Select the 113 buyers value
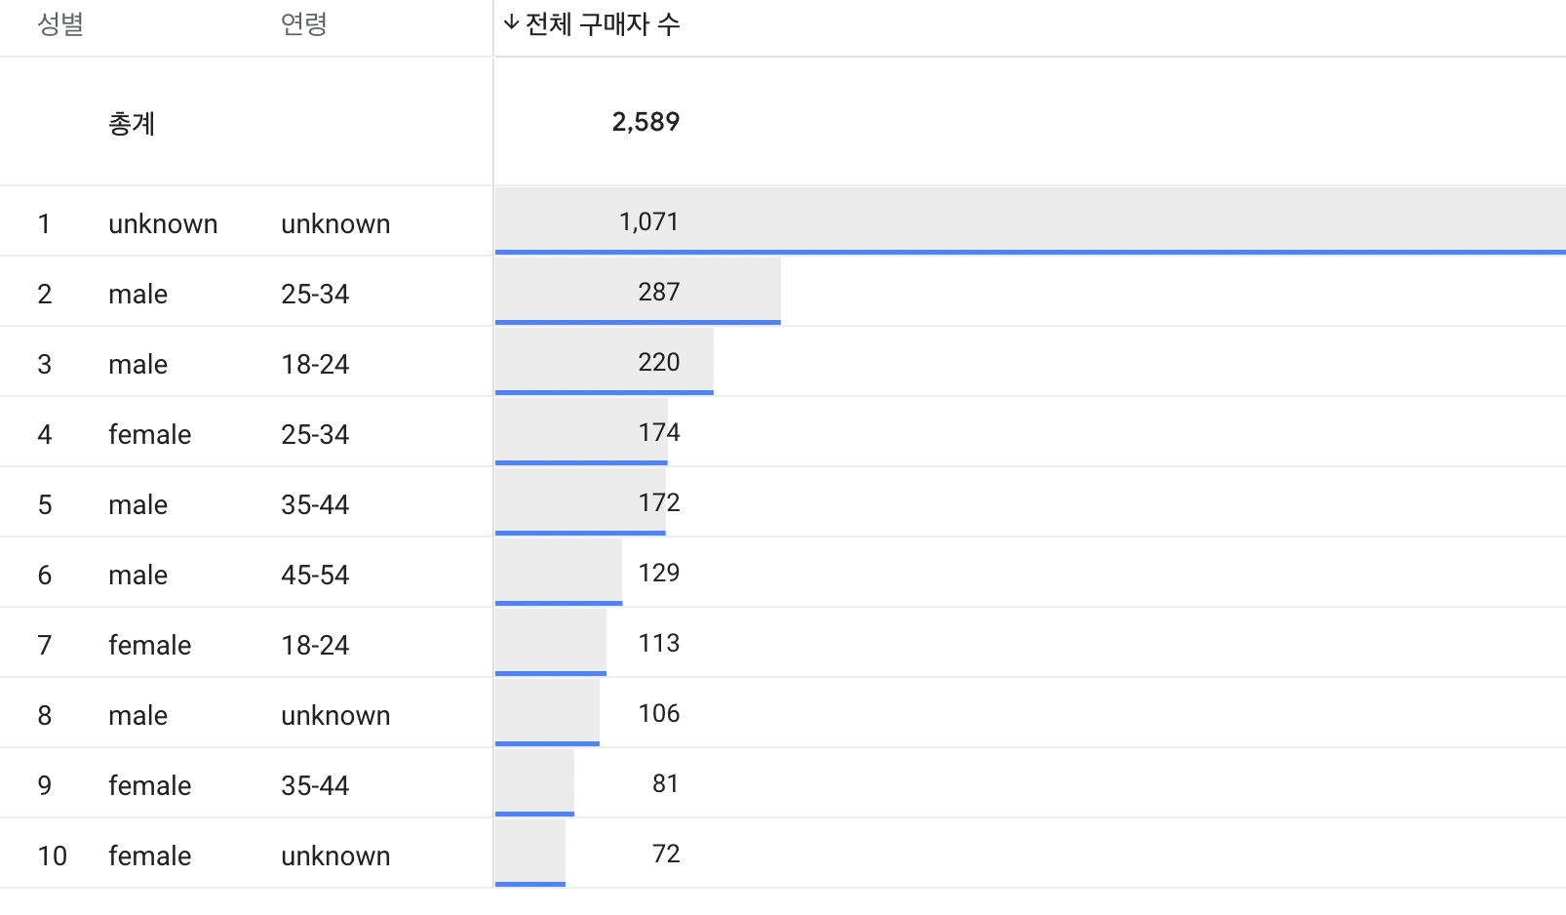Image resolution: width=1566 pixels, height=915 pixels. [x=658, y=643]
